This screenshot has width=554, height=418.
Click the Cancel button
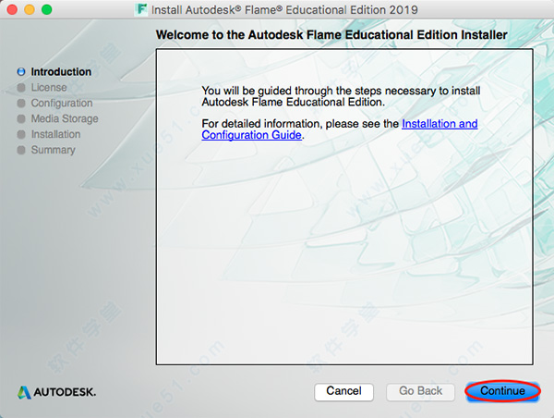tap(343, 391)
